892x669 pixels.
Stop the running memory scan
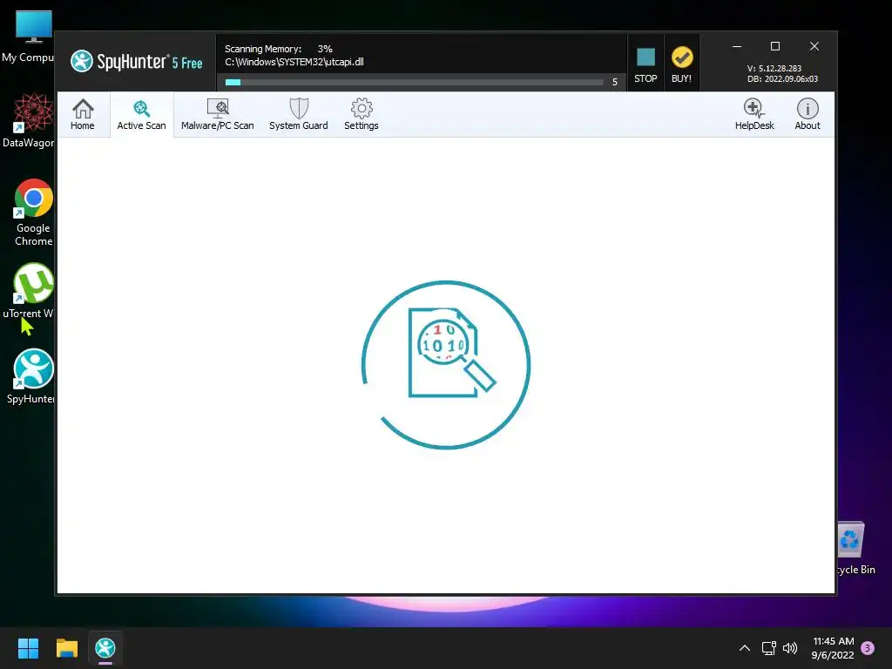[645, 64]
